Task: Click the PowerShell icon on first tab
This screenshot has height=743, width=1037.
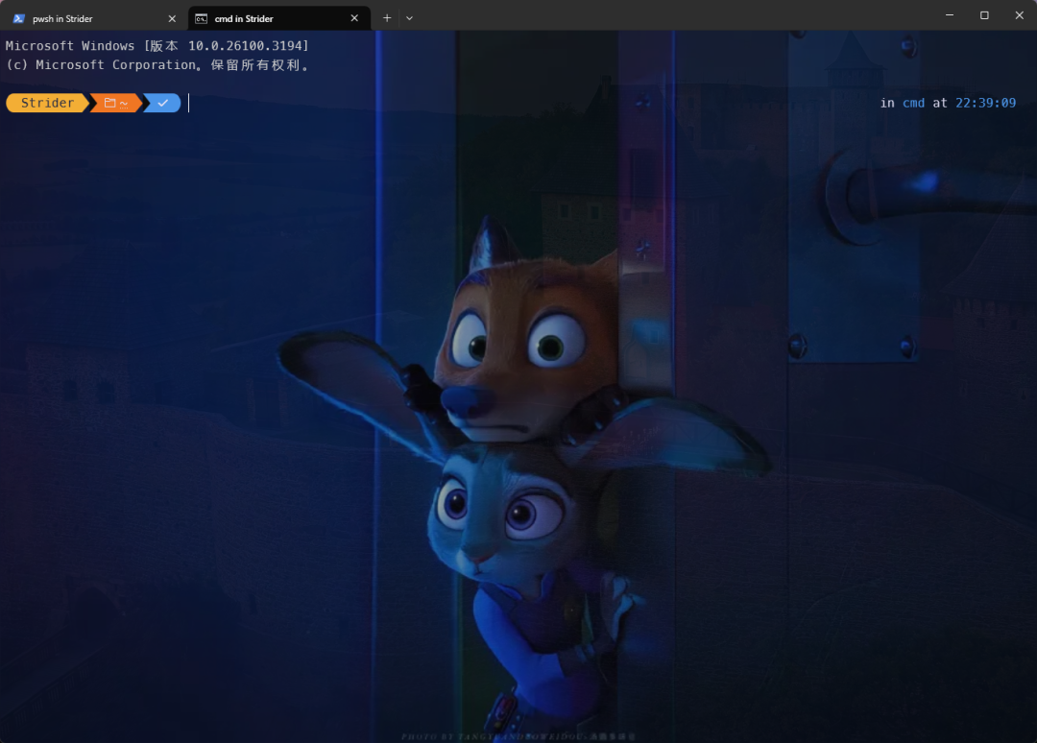Action: pyautogui.click(x=18, y=18)
